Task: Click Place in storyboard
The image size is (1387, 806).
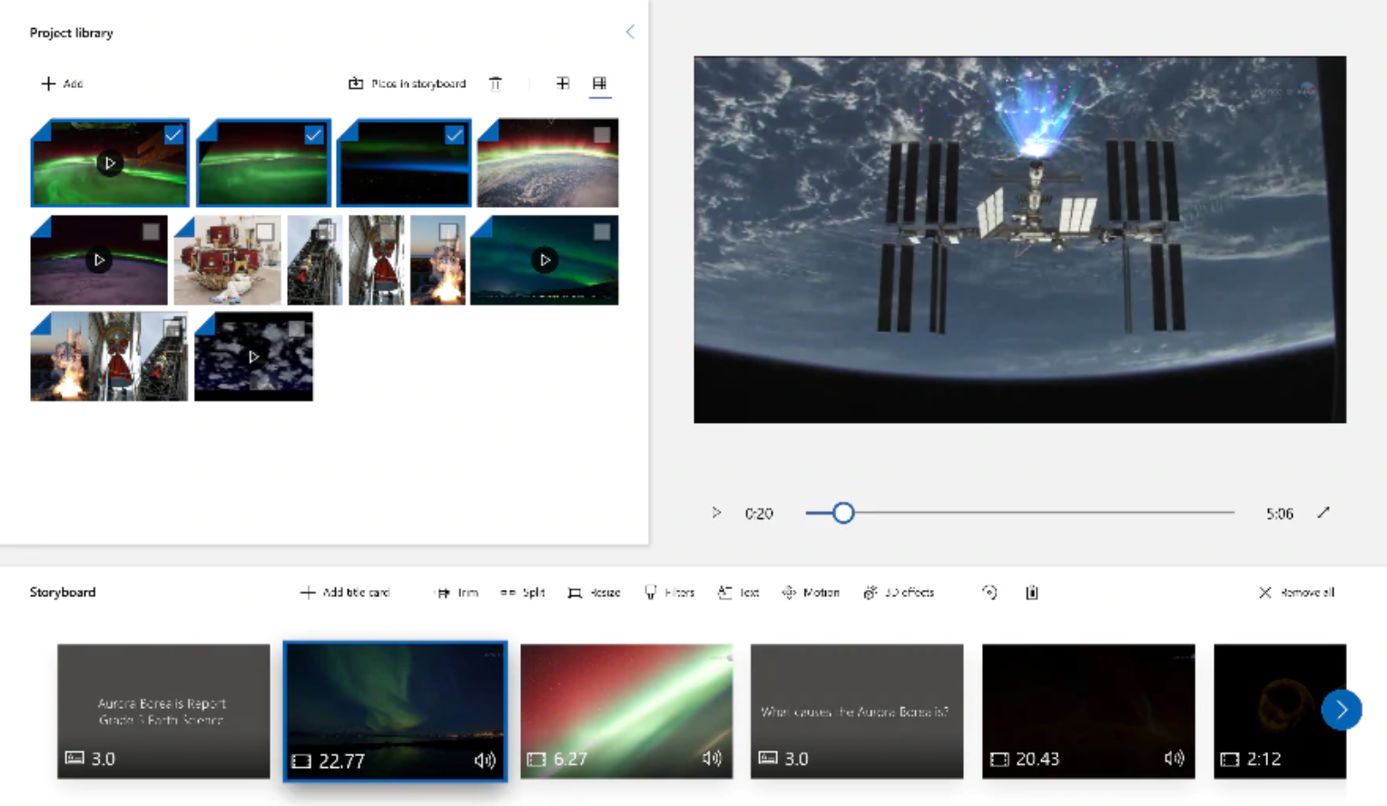Action: tap(408, 84)
